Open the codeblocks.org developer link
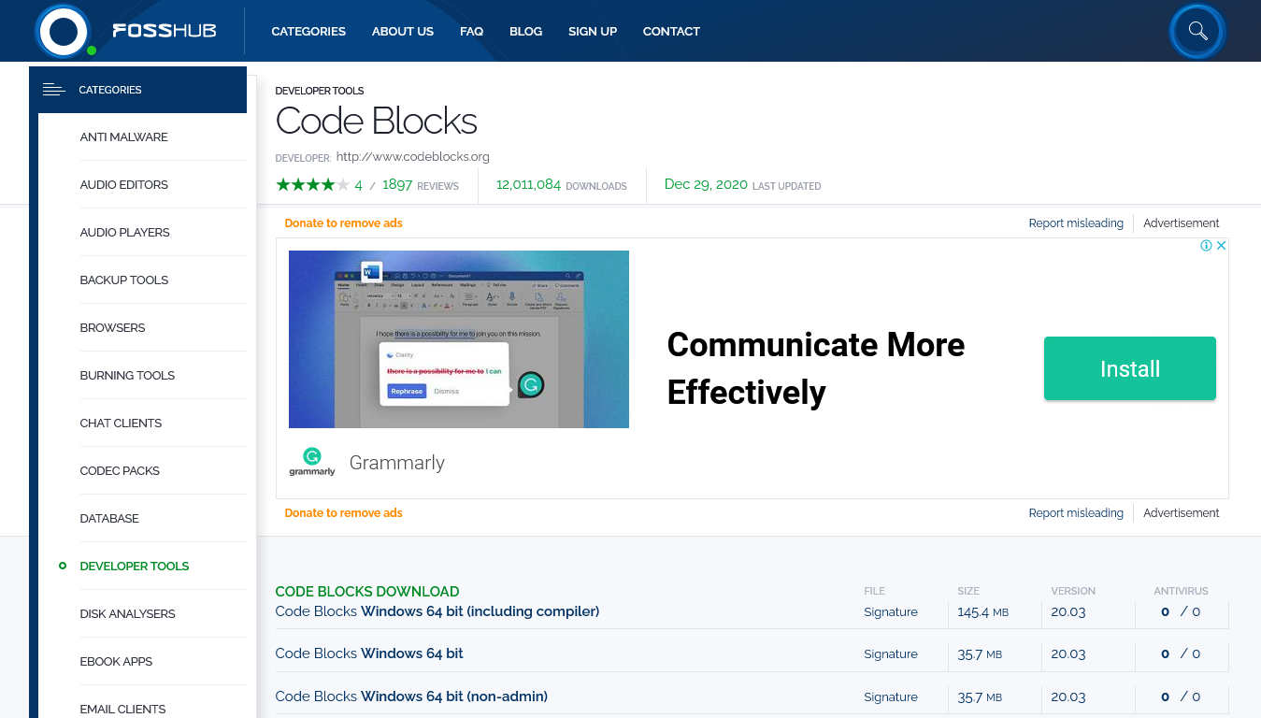Screen dimensions: 1261x718 [x=412, y=156]
